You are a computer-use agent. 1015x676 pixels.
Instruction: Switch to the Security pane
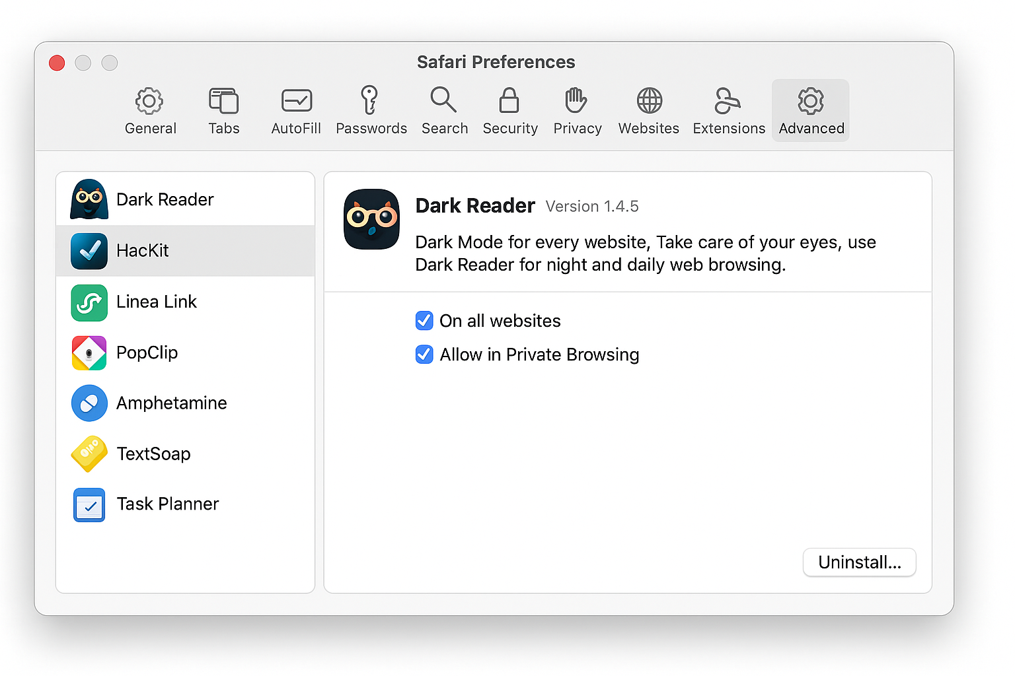[509, 111]
